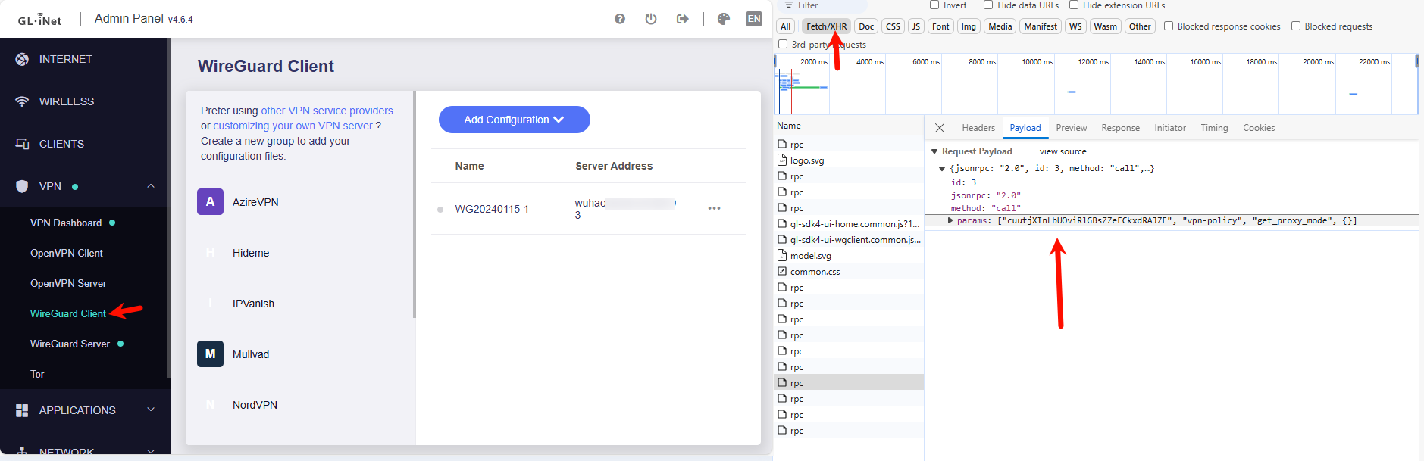The image size is (1424, 461).
Task: Expand the params array in payload
Action: point(950,221)
